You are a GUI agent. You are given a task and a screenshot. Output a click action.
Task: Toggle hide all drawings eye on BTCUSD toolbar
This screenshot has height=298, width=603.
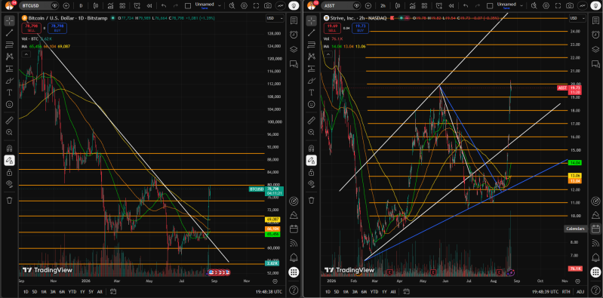pos(10,184)
